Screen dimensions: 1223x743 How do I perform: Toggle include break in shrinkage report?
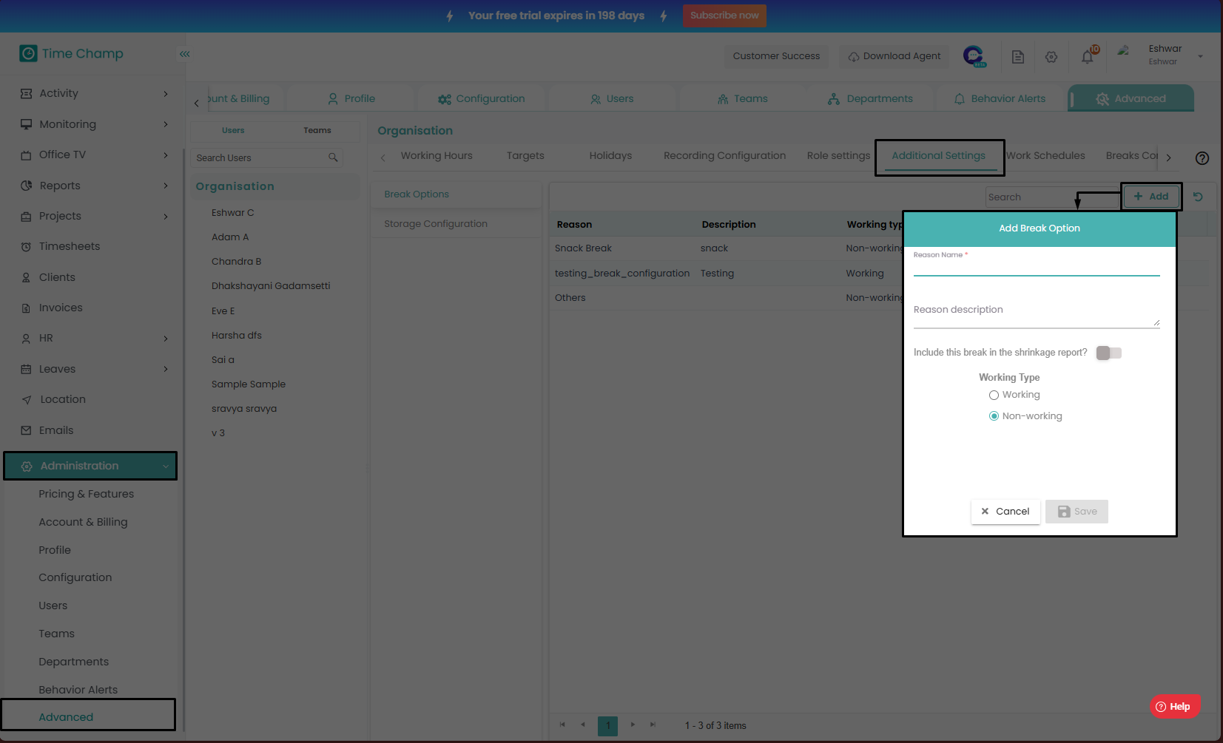[1109, 353]
